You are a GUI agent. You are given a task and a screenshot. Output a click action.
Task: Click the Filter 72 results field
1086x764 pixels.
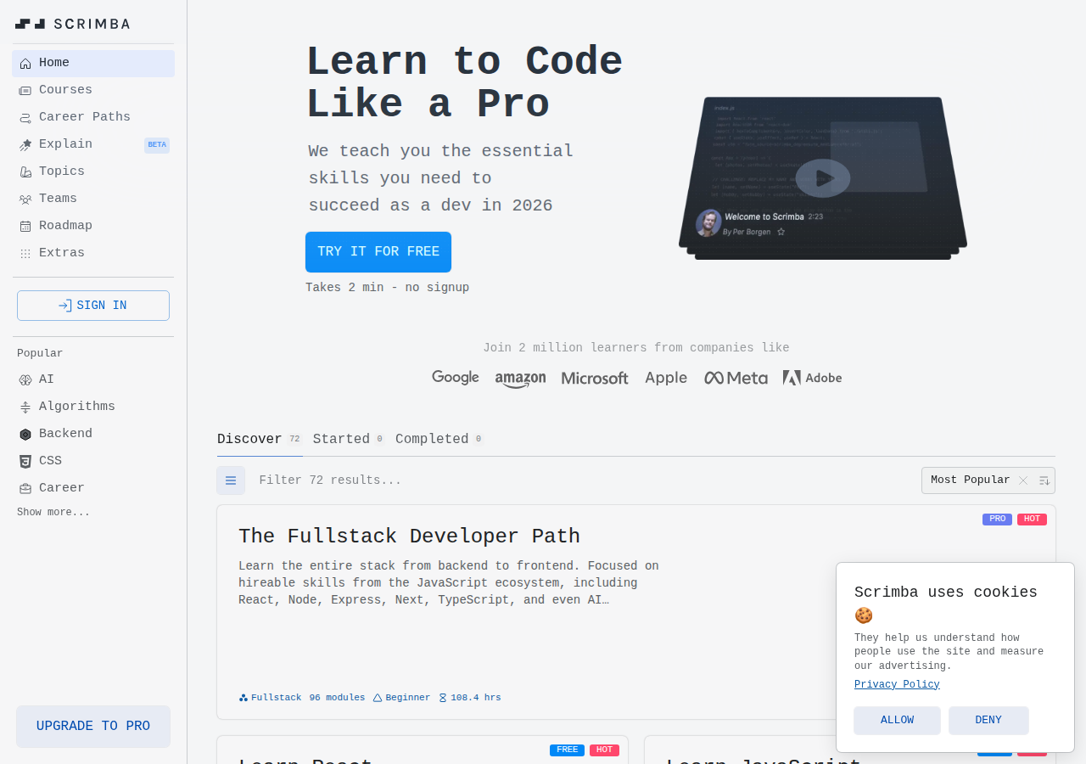point(585,480)
